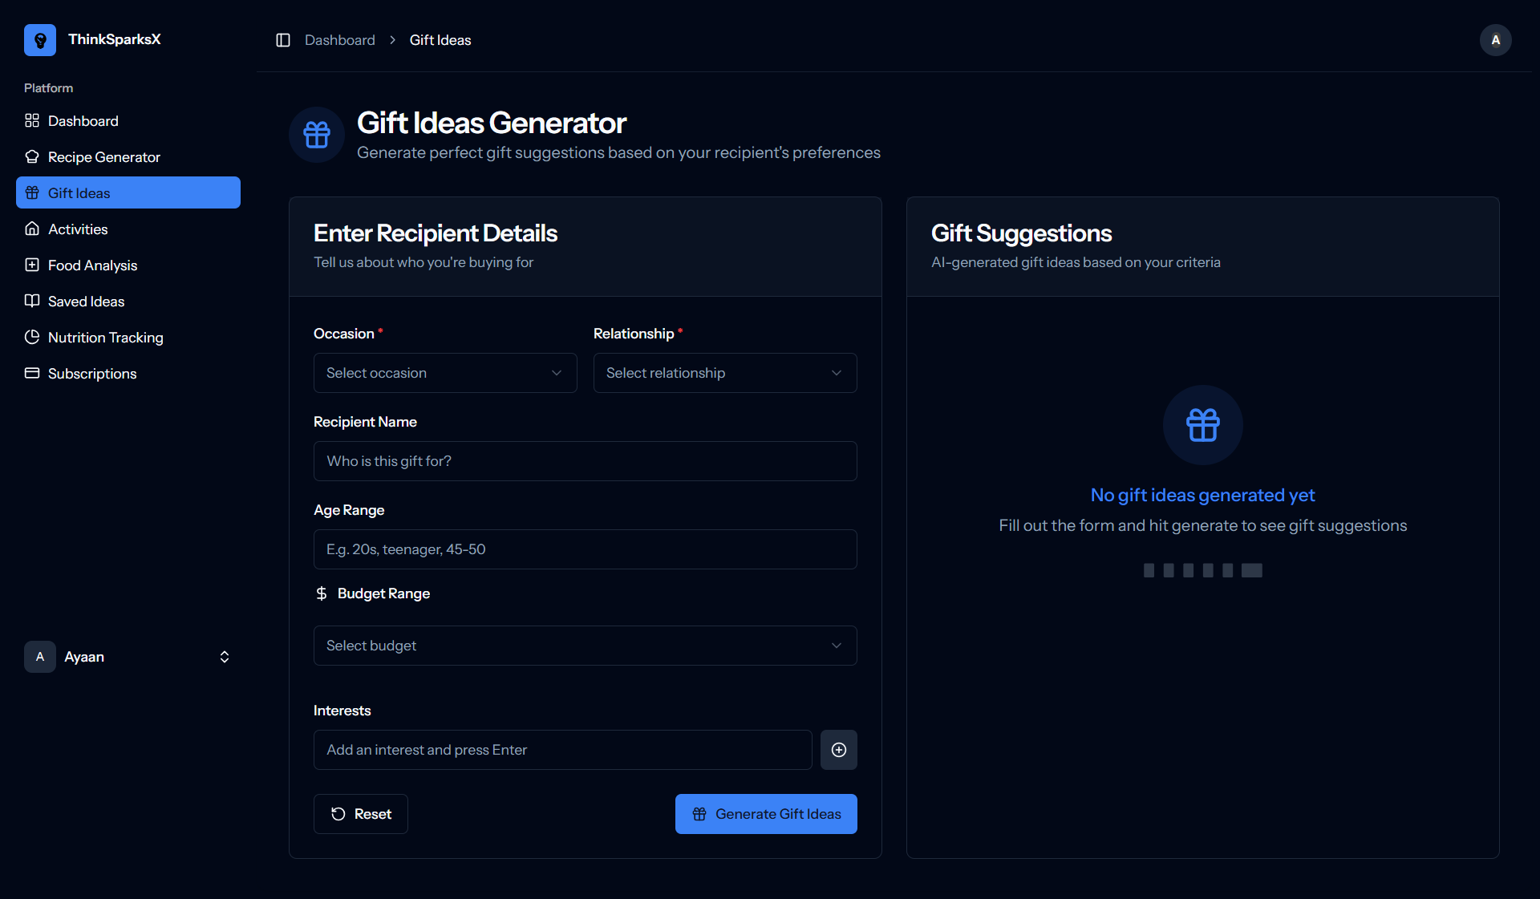The image size is (1540, 899).
Task: Expand the Select budget dropdown
Action: pyautogui.click(x=585, y=646)
